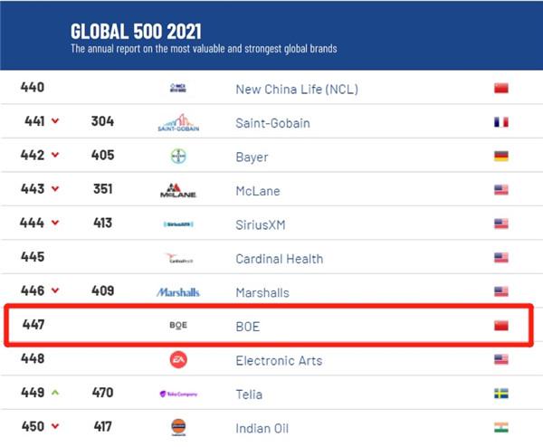543x447 pixels.
Task: Click the McLane logo
Action: [x=178, y=191]
